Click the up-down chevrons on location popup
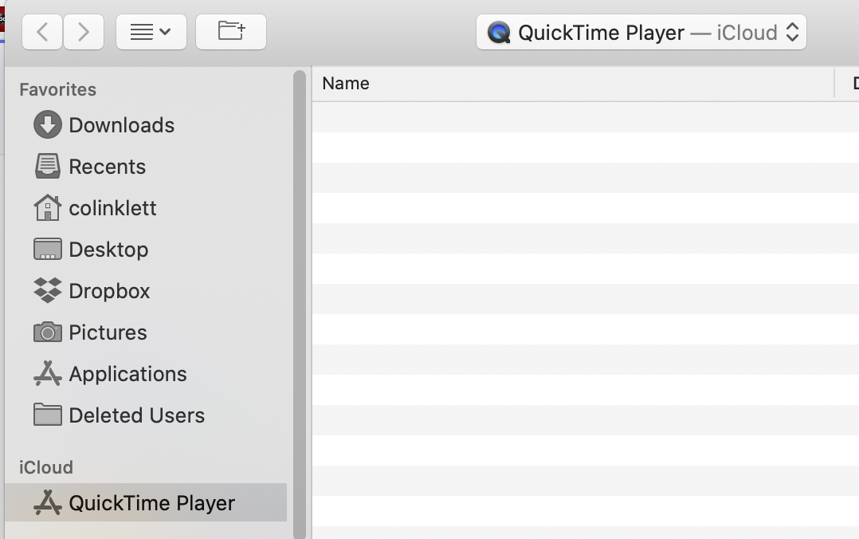Screen dimensions: 859x539 (x=792, y=33)
